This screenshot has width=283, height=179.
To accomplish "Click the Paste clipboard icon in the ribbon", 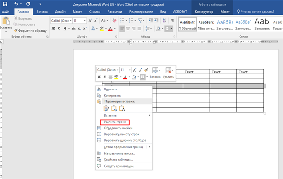I will 6,21.
